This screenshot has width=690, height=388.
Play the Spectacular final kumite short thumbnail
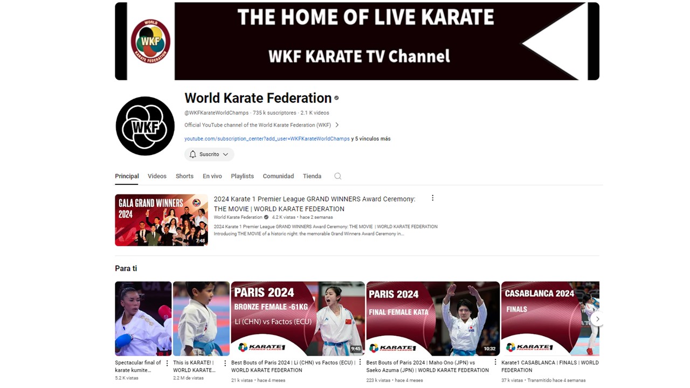[143, 318]
